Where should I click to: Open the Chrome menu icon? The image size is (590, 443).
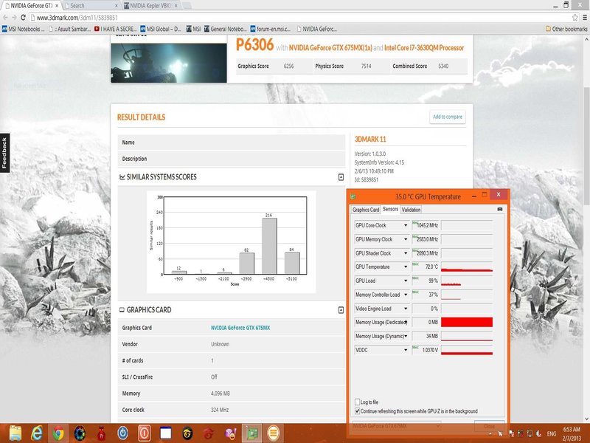585,17
